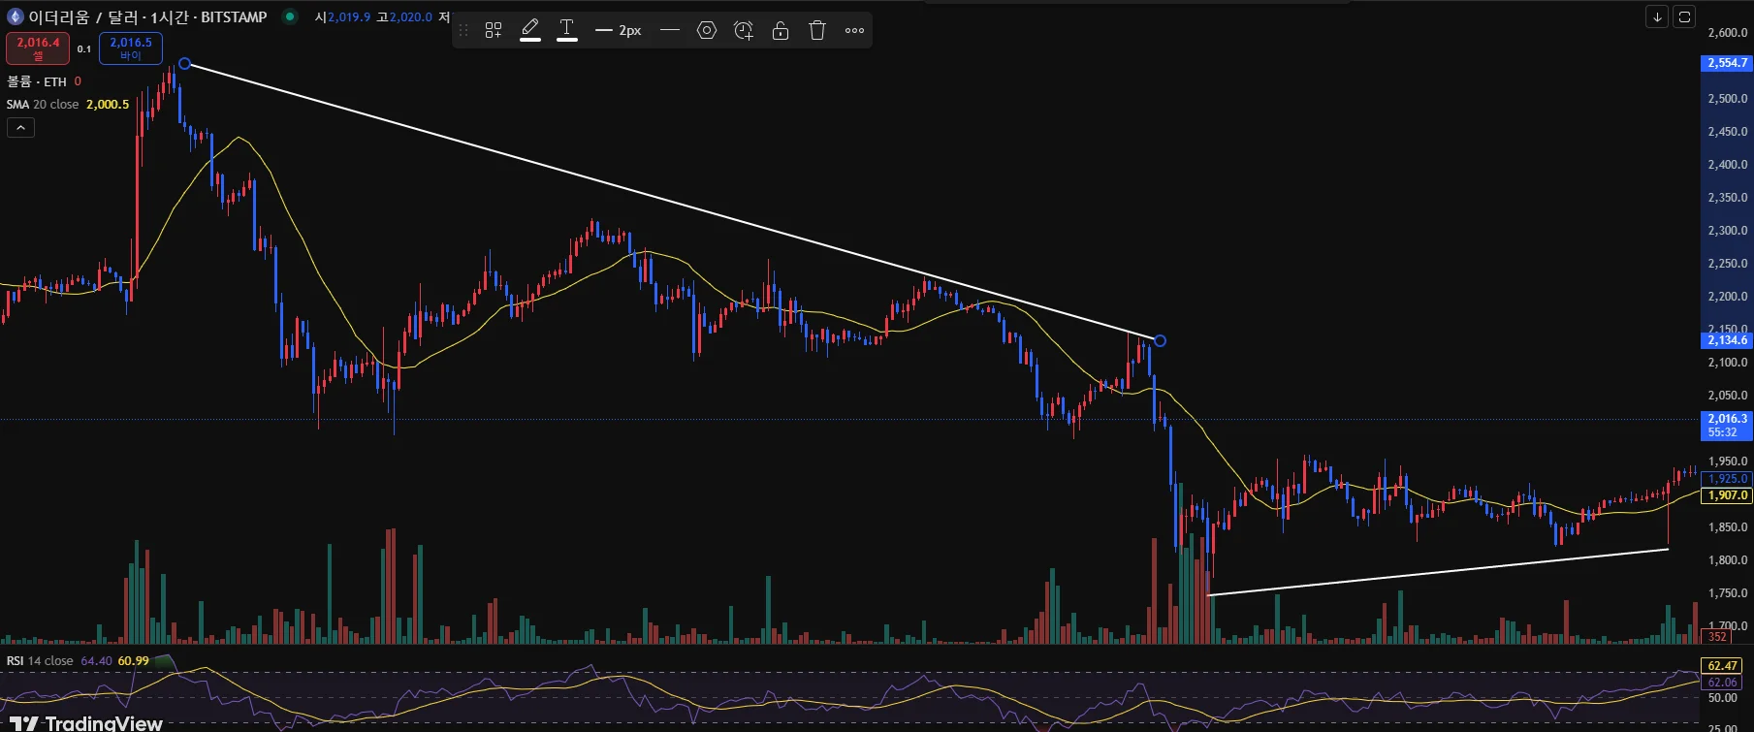Select trendline lower-right anchor point
The width and height of the screenshot is (1754, 732).
tap(1160, 340)
